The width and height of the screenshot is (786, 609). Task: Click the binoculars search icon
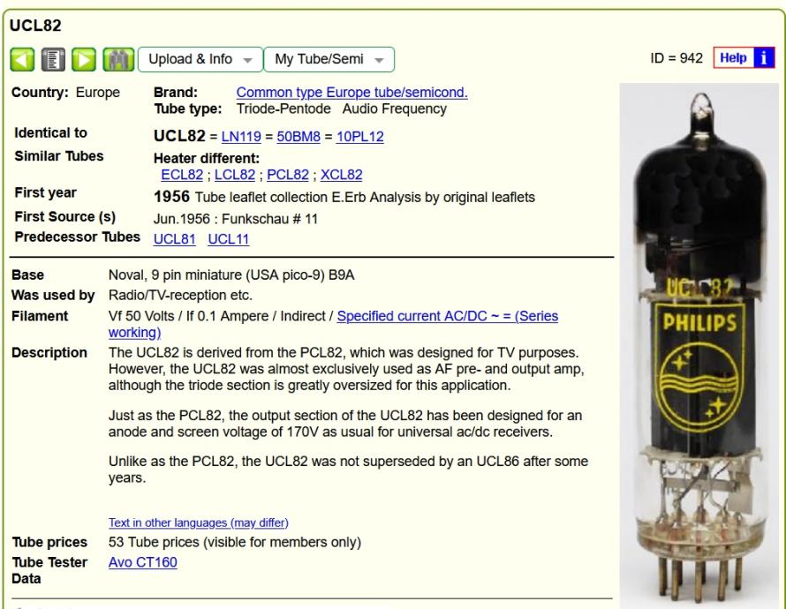pos(118,60)
